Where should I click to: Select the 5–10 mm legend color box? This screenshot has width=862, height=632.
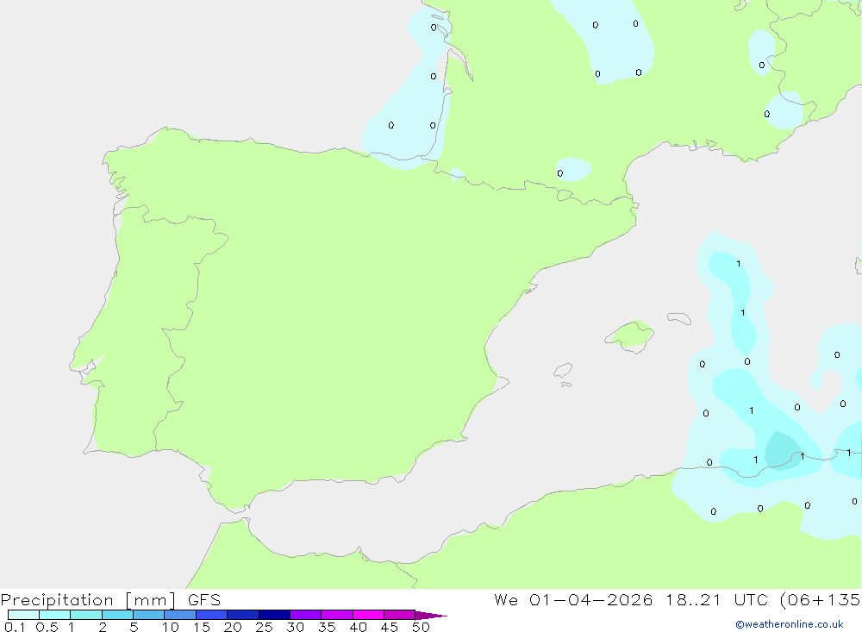[x=148, y=615]
